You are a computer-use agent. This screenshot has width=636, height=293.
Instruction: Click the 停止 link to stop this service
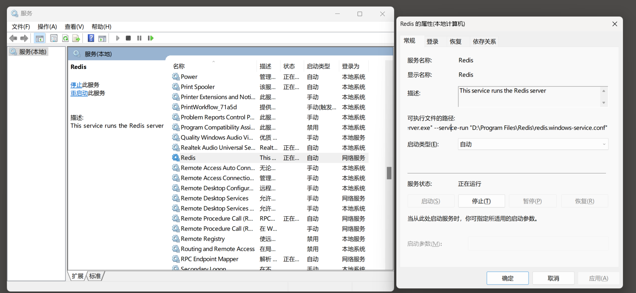[x=76, y=85]
